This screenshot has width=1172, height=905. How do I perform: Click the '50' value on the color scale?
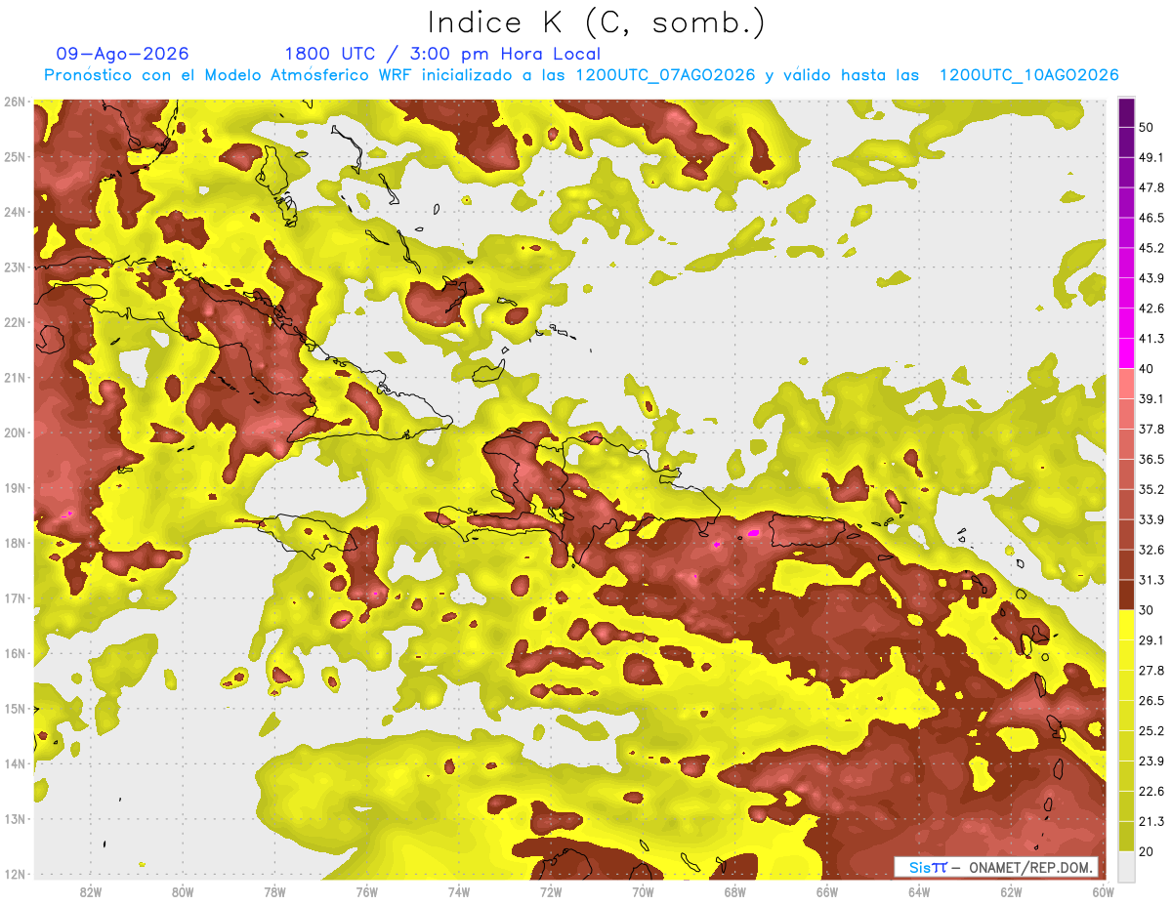click(x=1147, y=128)
